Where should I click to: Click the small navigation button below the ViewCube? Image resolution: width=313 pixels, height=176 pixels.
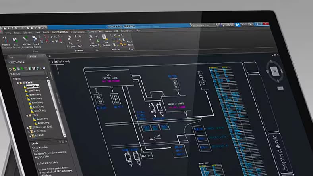(x=280, y=88)
